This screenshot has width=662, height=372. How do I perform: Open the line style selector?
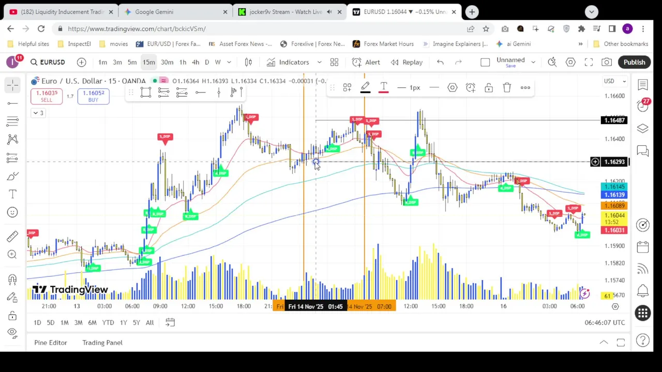(x=434, y=87)
